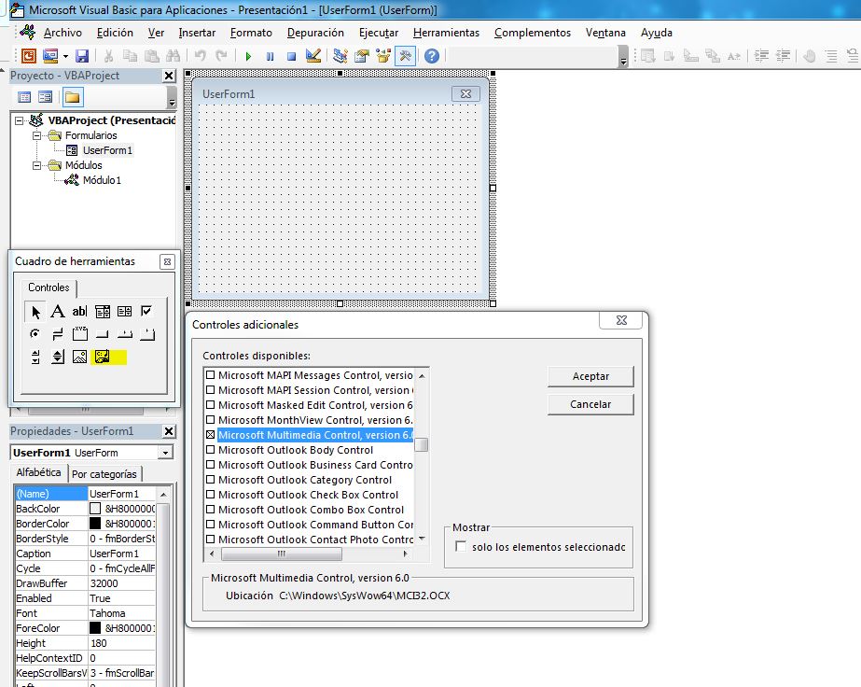The height and width of the screenshot is (687, 861).
Task: Click the BorderColor property color swatch
Action: (x=95, y=524)
